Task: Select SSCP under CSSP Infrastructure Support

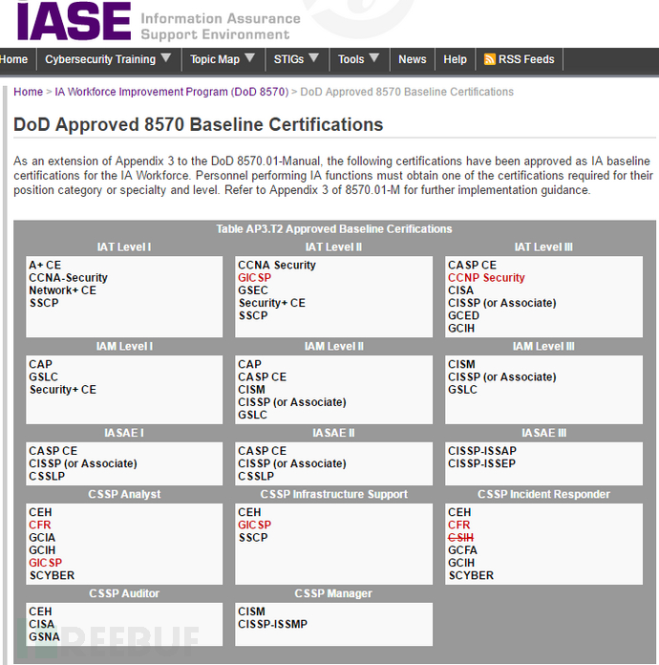Action: click(253, 537)
